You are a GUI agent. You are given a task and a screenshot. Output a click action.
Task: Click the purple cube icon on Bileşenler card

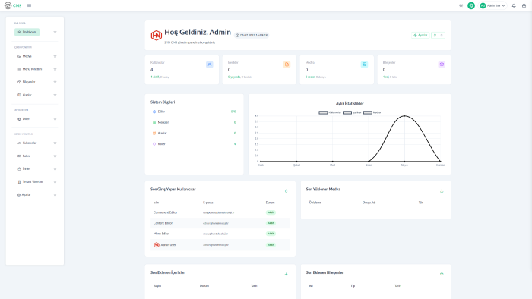[442, 65]
